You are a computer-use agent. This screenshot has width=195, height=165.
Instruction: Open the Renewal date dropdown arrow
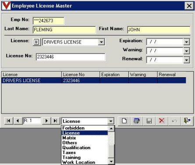pos(187,60)
